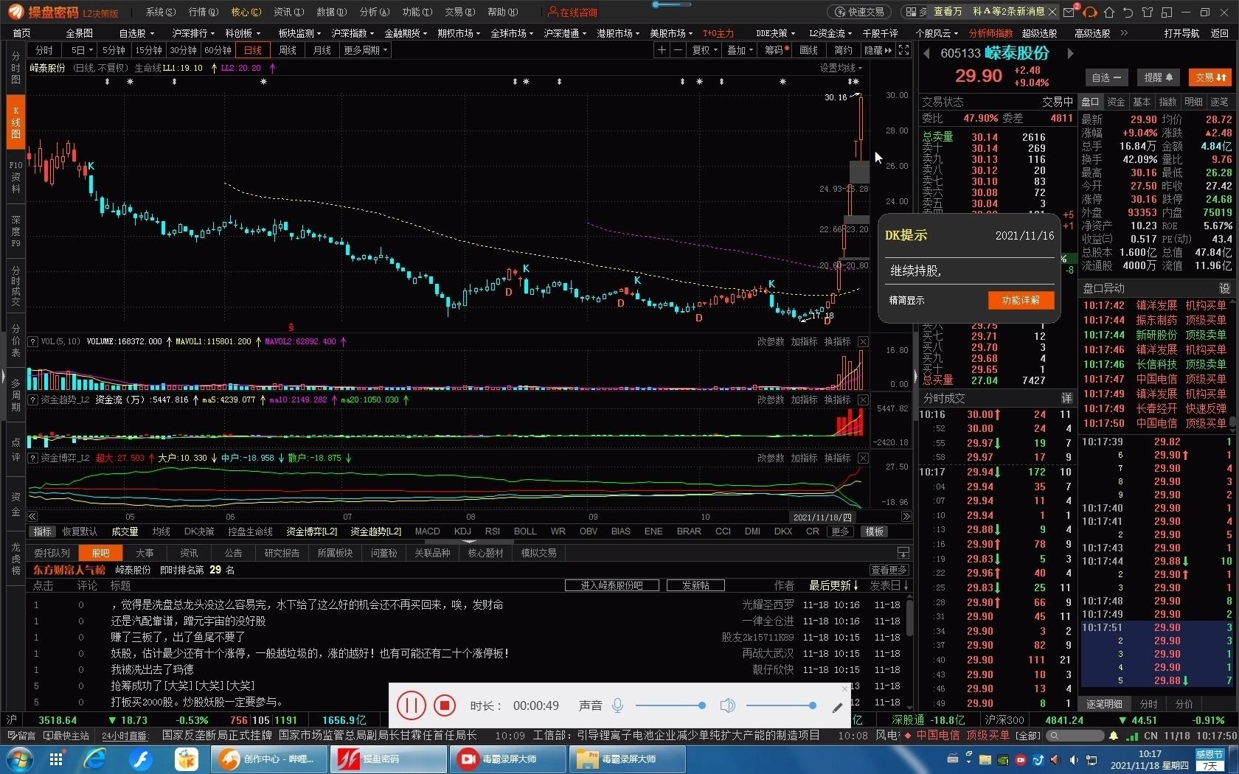Go to next stock arrow
The height and width of the screenshot is (774, 1239).
(x=1070, y=53)
